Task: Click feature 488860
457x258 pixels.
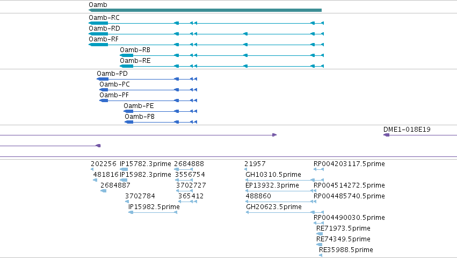Action: 258,196
